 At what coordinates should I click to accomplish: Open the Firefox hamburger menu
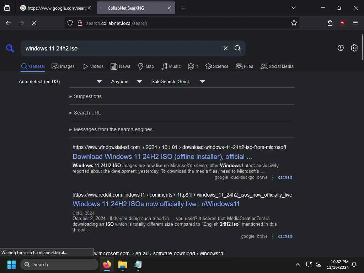[355, 23]
